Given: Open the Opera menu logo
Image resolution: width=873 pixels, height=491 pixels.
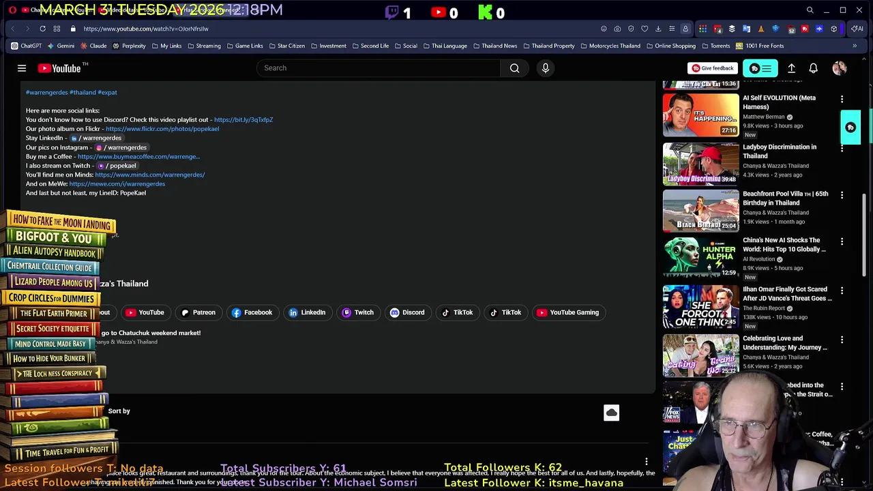Looking at the screenshot, I should coord(12,10).
